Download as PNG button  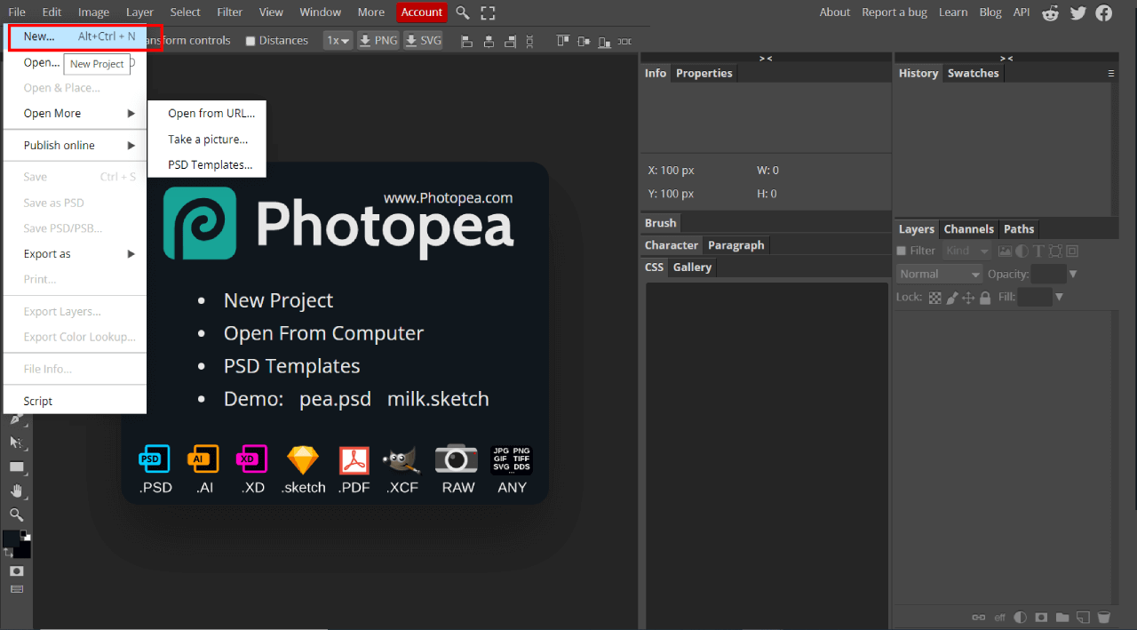pos(378,40)
